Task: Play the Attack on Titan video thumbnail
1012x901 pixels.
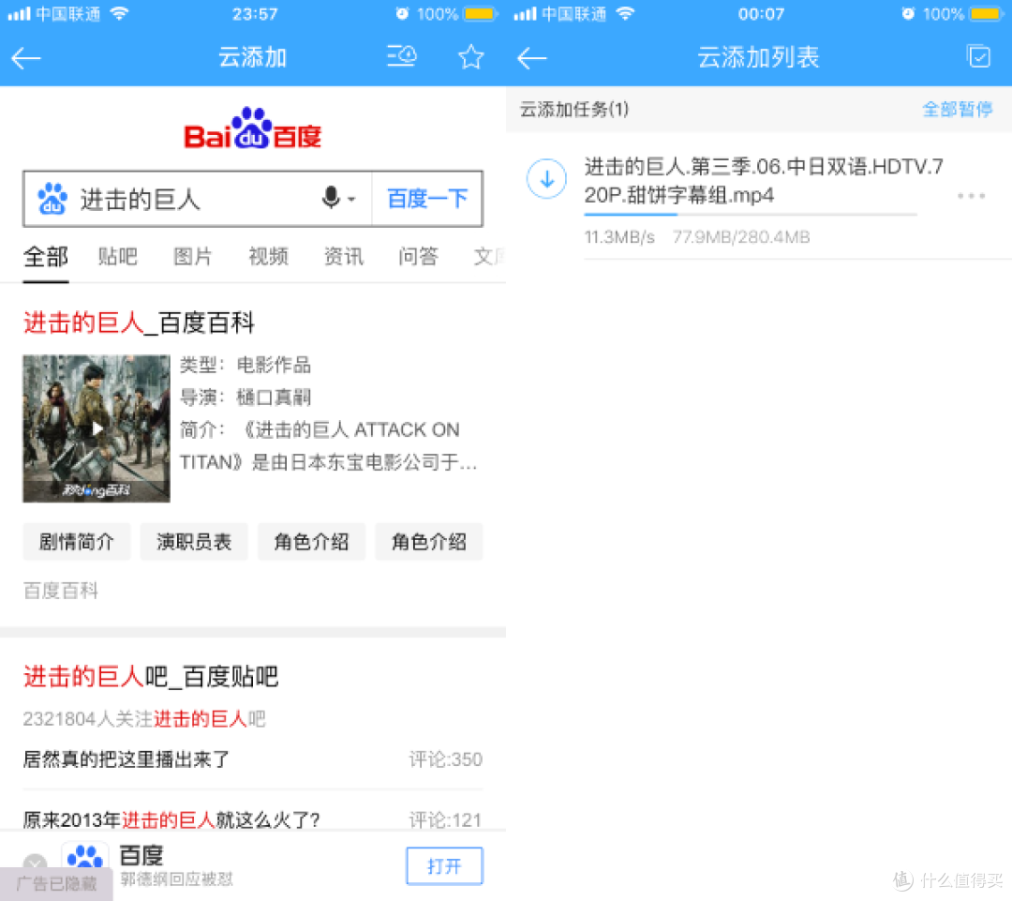Action: point(97,428)
